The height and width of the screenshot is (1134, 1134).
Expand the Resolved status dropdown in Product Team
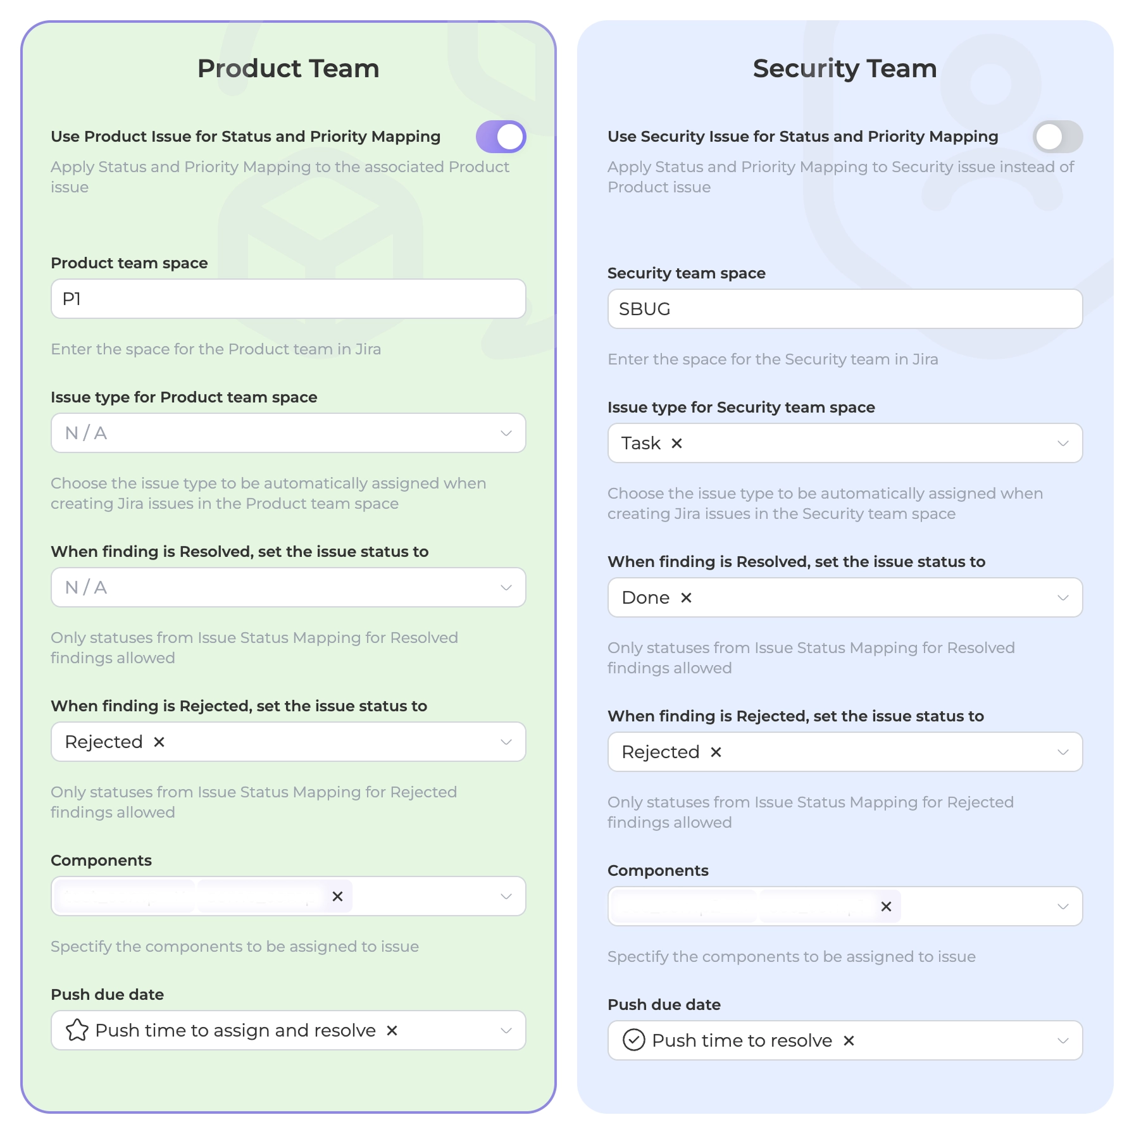(505, 588)
